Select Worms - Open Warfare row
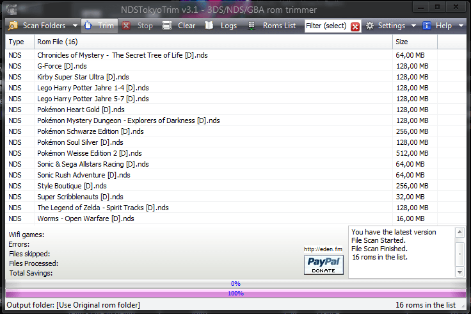Viewport: 471px width, 314px height. point(235,219)
